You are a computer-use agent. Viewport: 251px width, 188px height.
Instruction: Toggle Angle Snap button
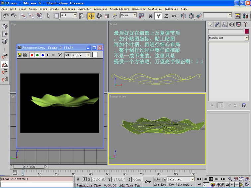point(5,64)
